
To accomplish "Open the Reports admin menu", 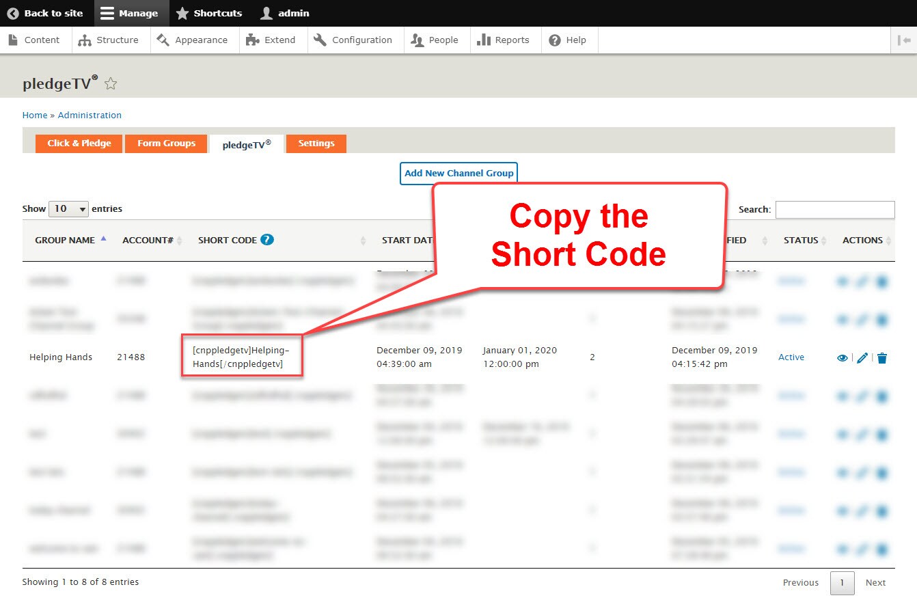I will point(504,40).
